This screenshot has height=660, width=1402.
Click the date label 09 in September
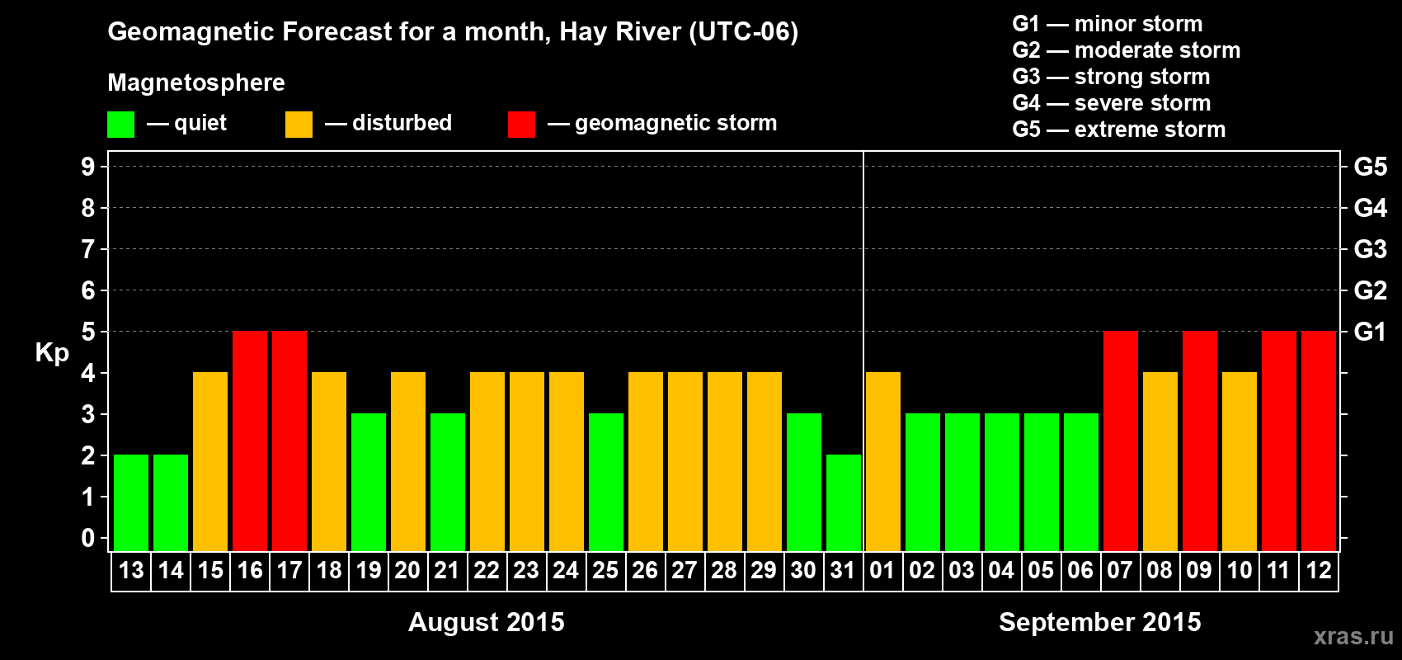tap(1199, 571)
